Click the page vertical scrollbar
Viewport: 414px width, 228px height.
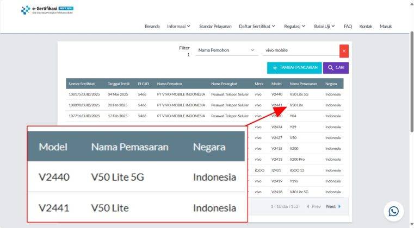click(x=412, y=82)
